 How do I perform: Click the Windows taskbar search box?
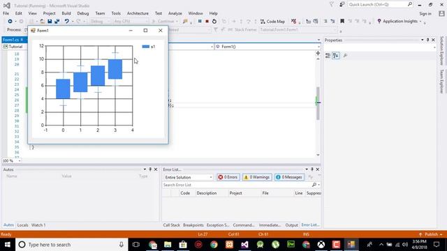click(72, 245)
